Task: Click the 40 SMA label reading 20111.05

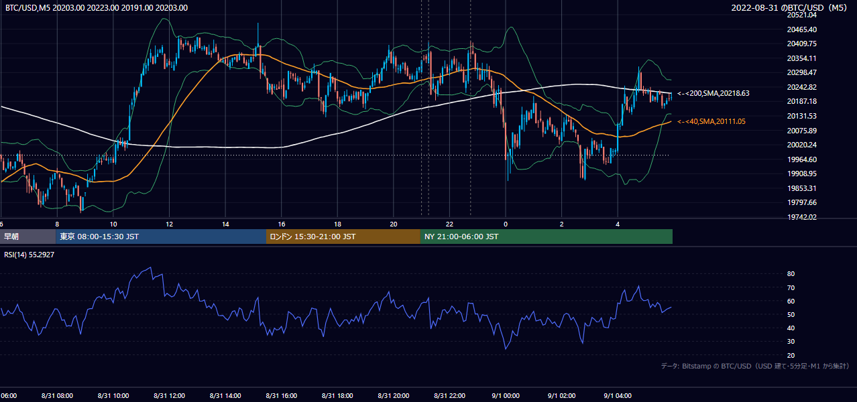Action: click(711, 121)
